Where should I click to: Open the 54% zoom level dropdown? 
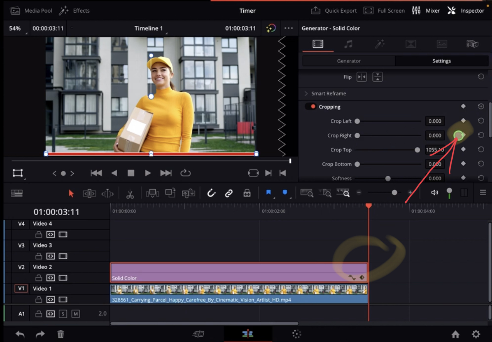click(x=15, y=28)
